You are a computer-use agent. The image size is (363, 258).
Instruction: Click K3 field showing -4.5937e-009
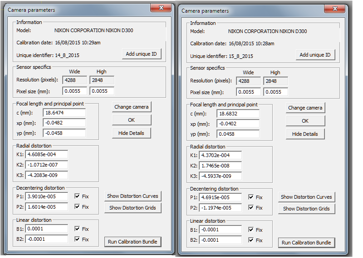click(221, 176)
